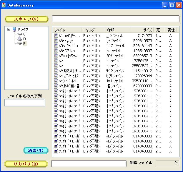Click file icon of row sized 73826344
The image size is (183, 172).
pyautogui.click(x=56, y=76)
